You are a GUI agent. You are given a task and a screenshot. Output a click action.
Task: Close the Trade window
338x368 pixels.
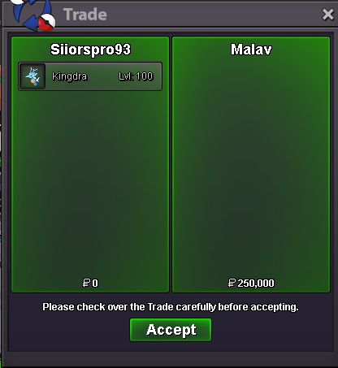[x=327, y=15]
